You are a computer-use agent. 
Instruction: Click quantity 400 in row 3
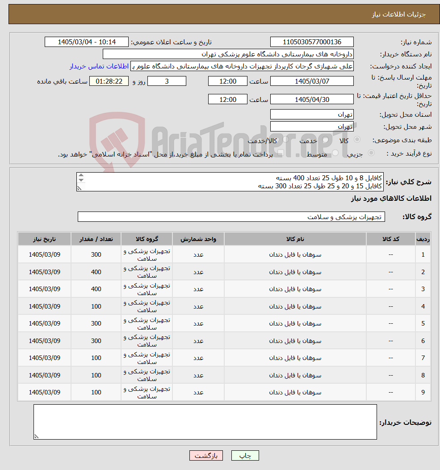click(x=96, y=289)
